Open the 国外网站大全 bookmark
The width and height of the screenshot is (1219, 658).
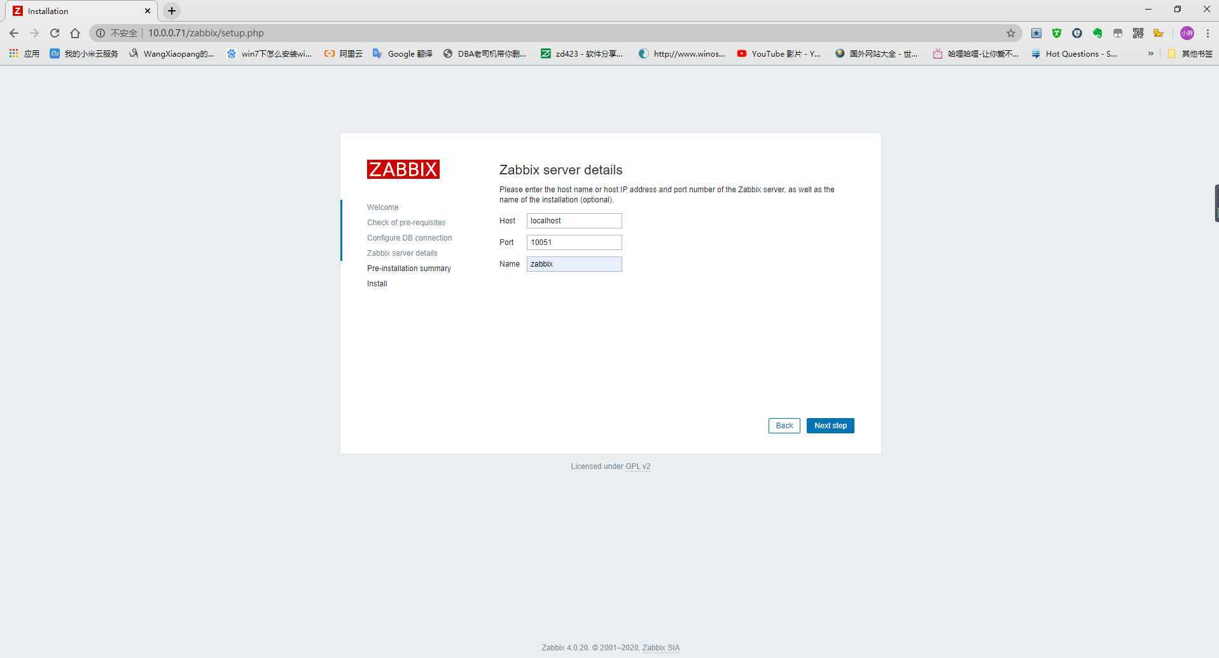pos(877,53)
